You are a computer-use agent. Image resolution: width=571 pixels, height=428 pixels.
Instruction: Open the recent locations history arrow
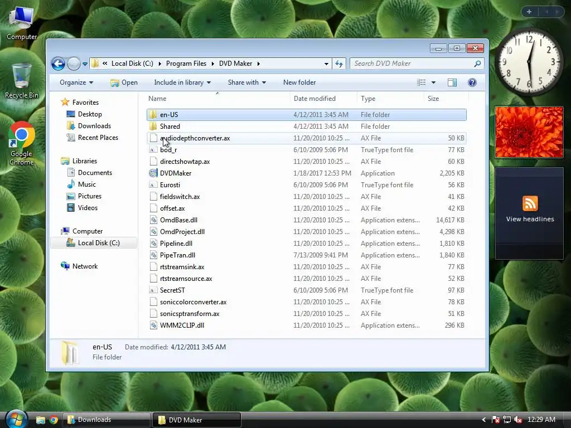(85, 64)
